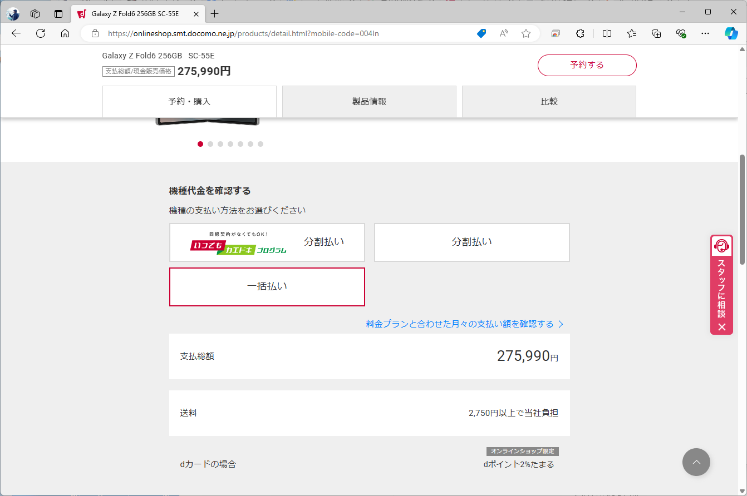Screen dimensions: 747x496
Task: Launch the Copilot sidebar icon
Action: click(x=731, y=33)
